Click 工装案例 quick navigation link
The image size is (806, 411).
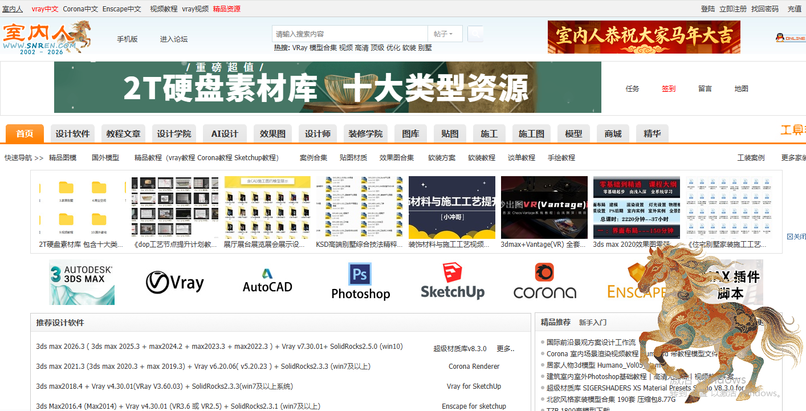(751, 158)
